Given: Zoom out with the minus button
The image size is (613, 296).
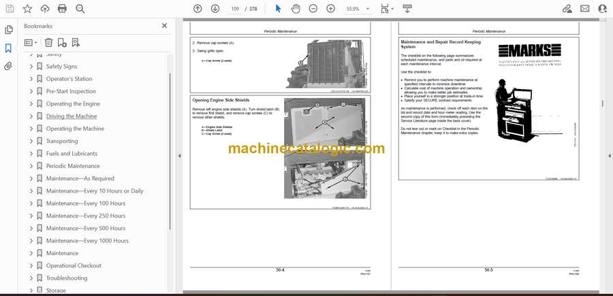Looking at the screenshot, I should pos(313,9).
